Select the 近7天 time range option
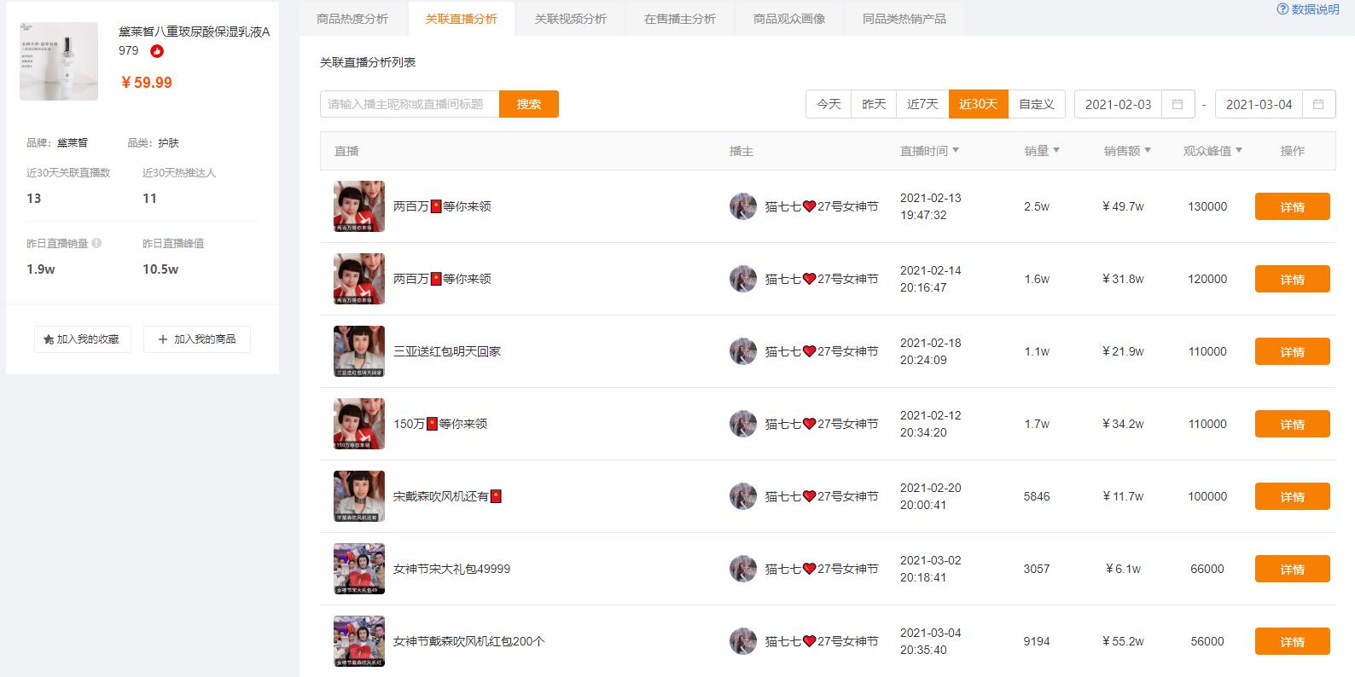This screenshot has height=677, width=1355. pyautogui.click(x=922, y=104)
